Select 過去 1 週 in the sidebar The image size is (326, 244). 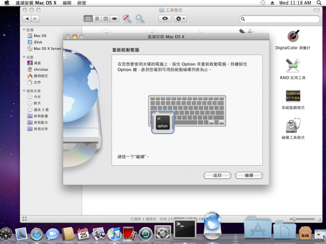[x=38, y=110]
